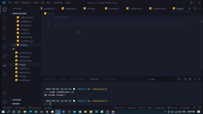Screen dimensions: 203x114
Task: Open the File menu
Action: (10, 3)
